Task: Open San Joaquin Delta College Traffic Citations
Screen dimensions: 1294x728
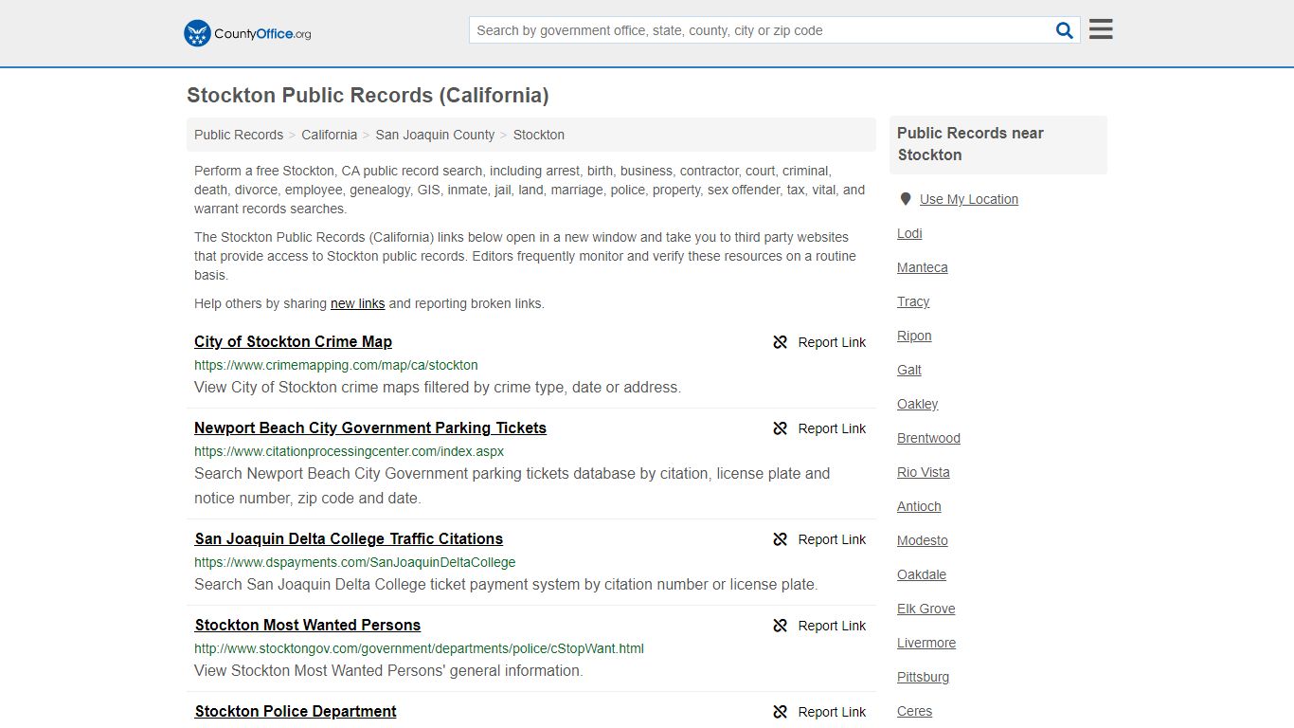Action: pyautogui.click(x=349, y=538)
